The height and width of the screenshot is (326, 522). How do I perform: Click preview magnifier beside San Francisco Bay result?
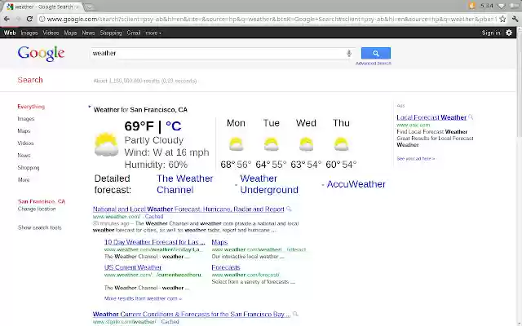click(295, 314)
